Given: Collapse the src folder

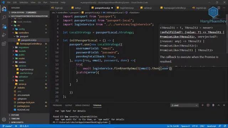Looking at the screenshot, I should coord(19,25).
